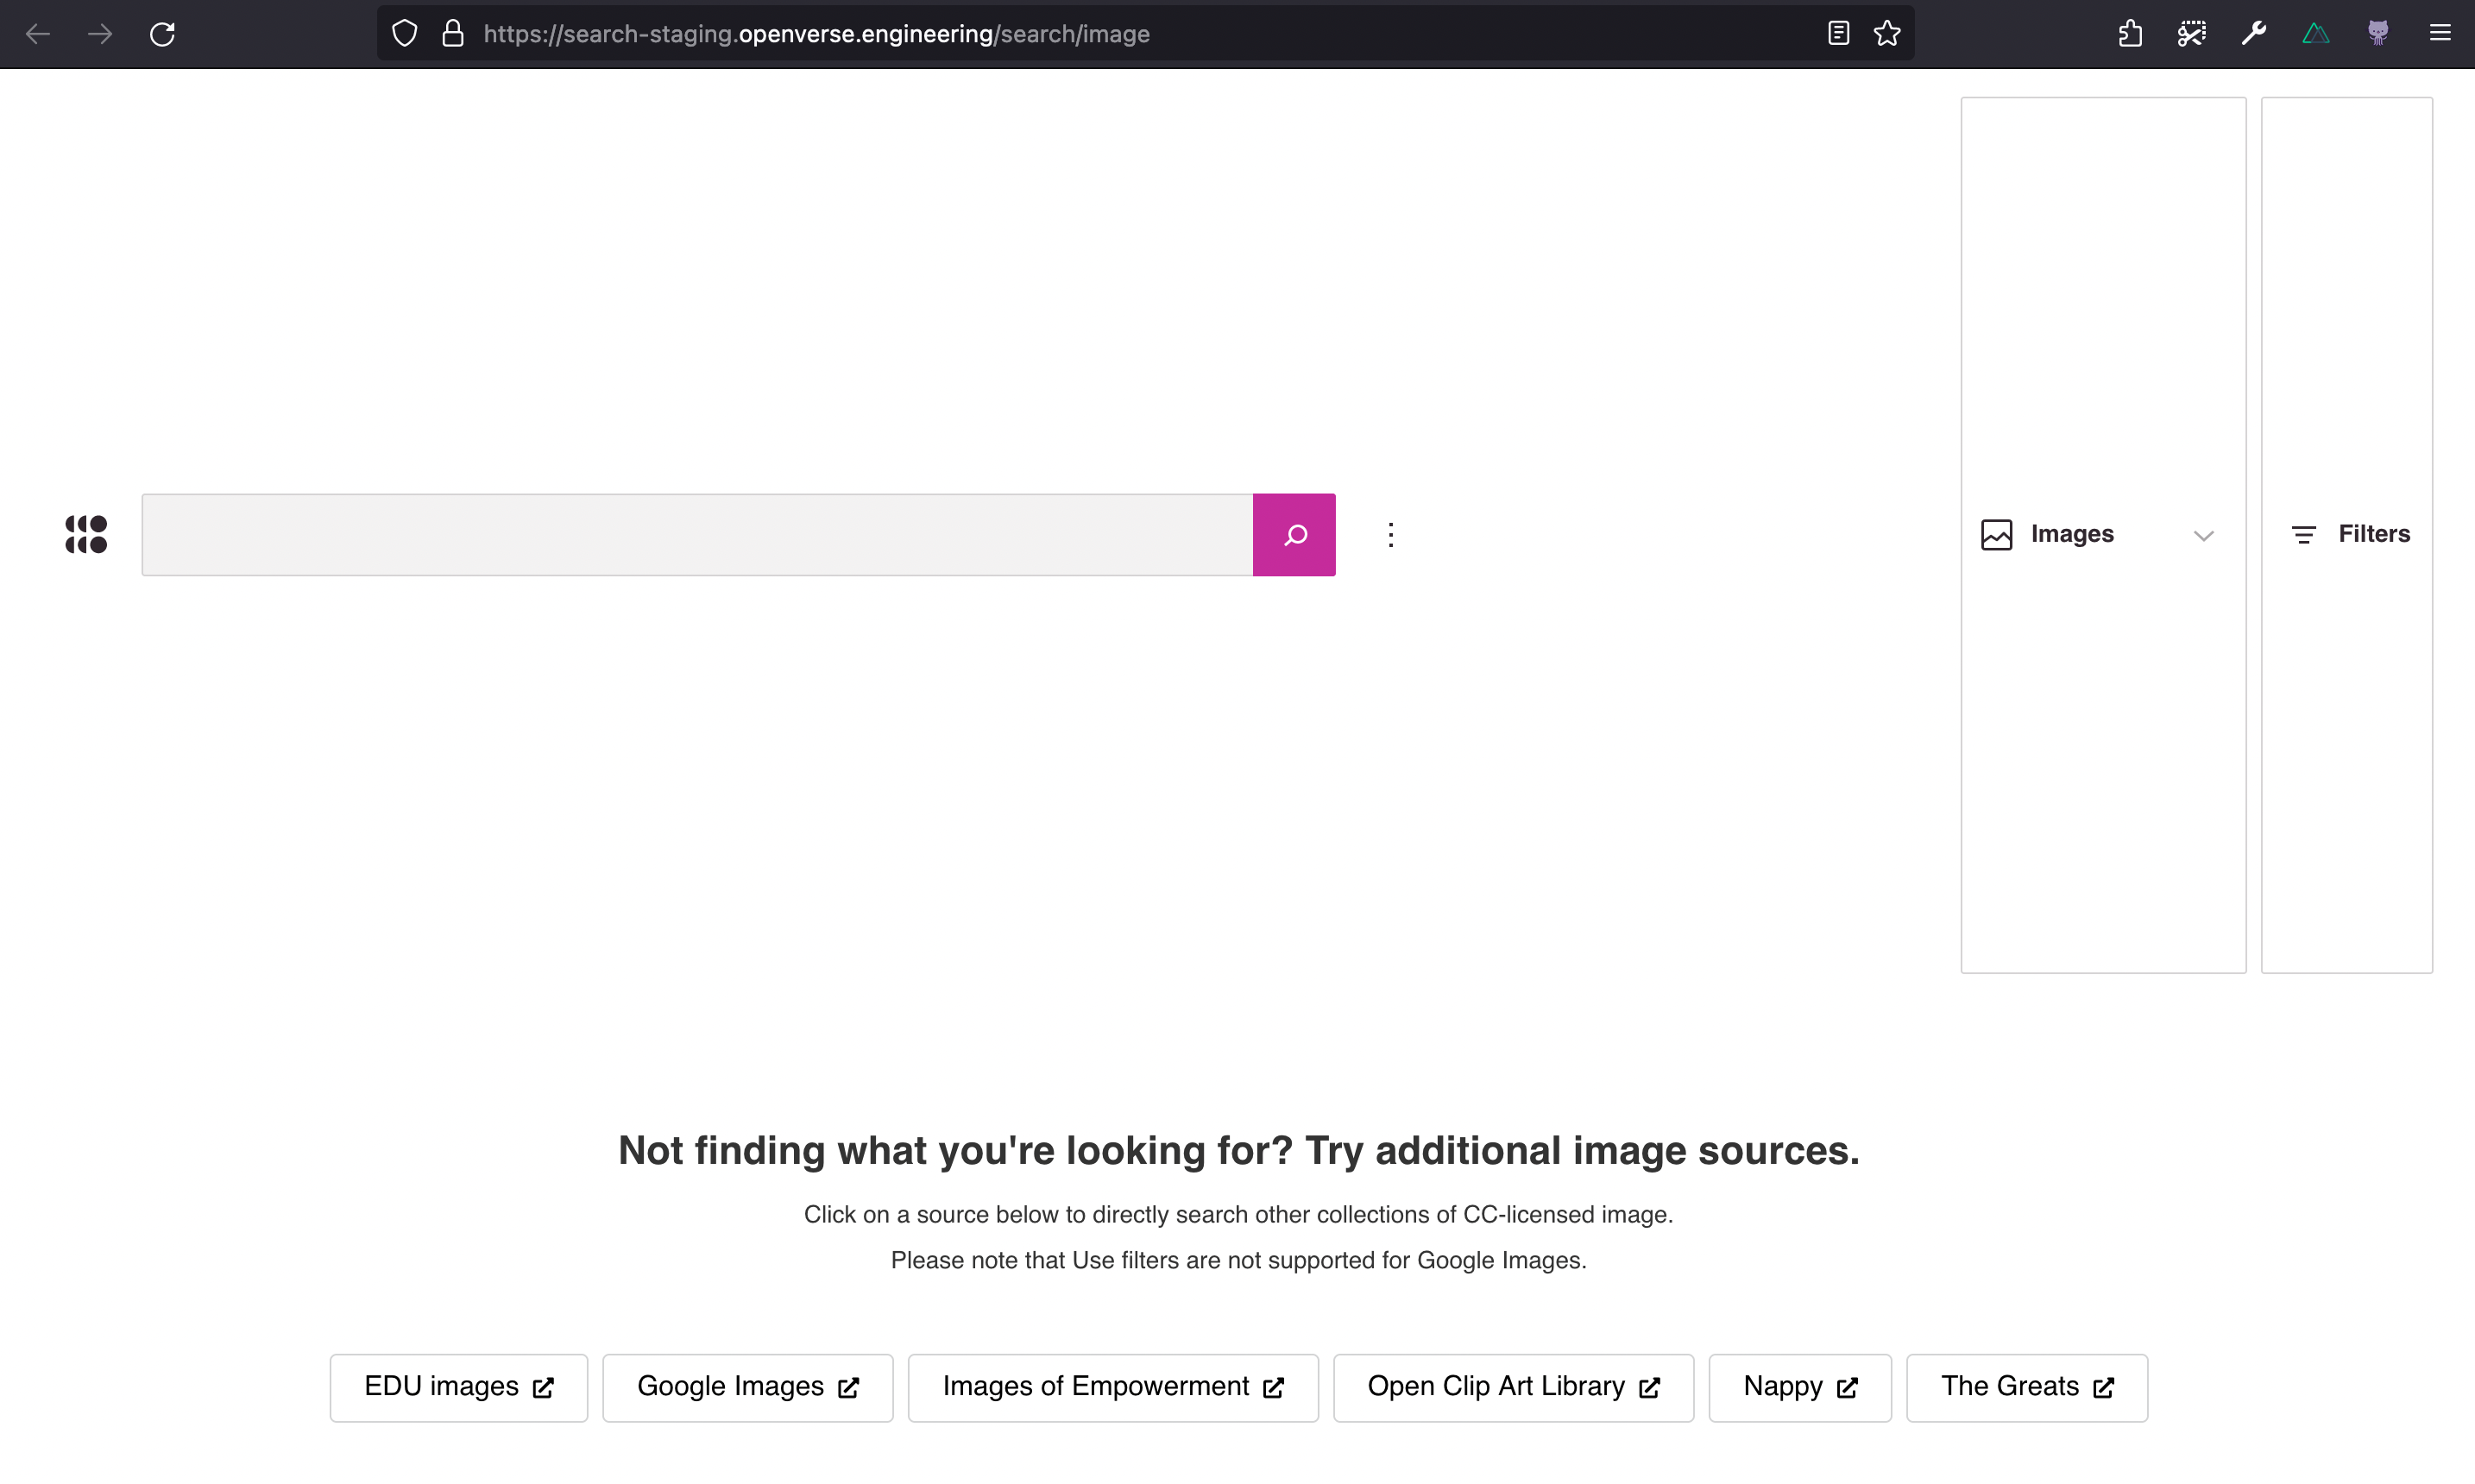2475x1484 pixels.
Task: Select the pink search magnifying glass
Action: coord(1294,534)
